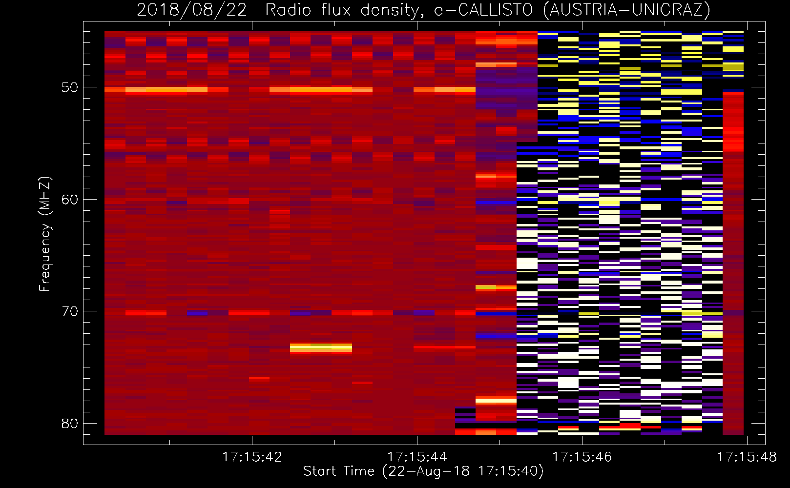Click the frequency tick label 50

tap(70, 87)
